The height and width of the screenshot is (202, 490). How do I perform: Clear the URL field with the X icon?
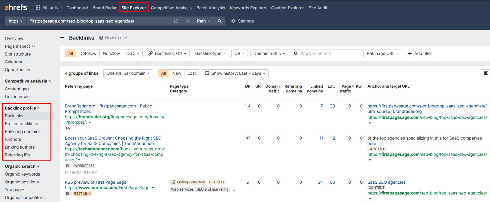coord(188,21)
